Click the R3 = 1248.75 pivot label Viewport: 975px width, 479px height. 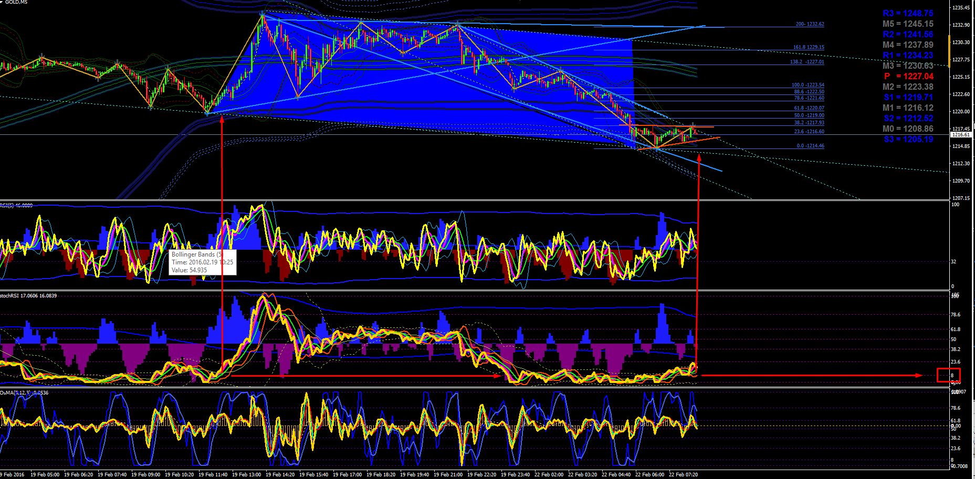pyautogui.click(x=908, y=14)
